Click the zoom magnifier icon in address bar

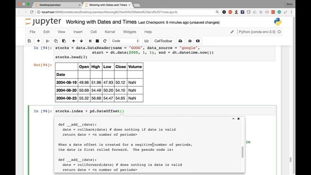pos(217,12)
